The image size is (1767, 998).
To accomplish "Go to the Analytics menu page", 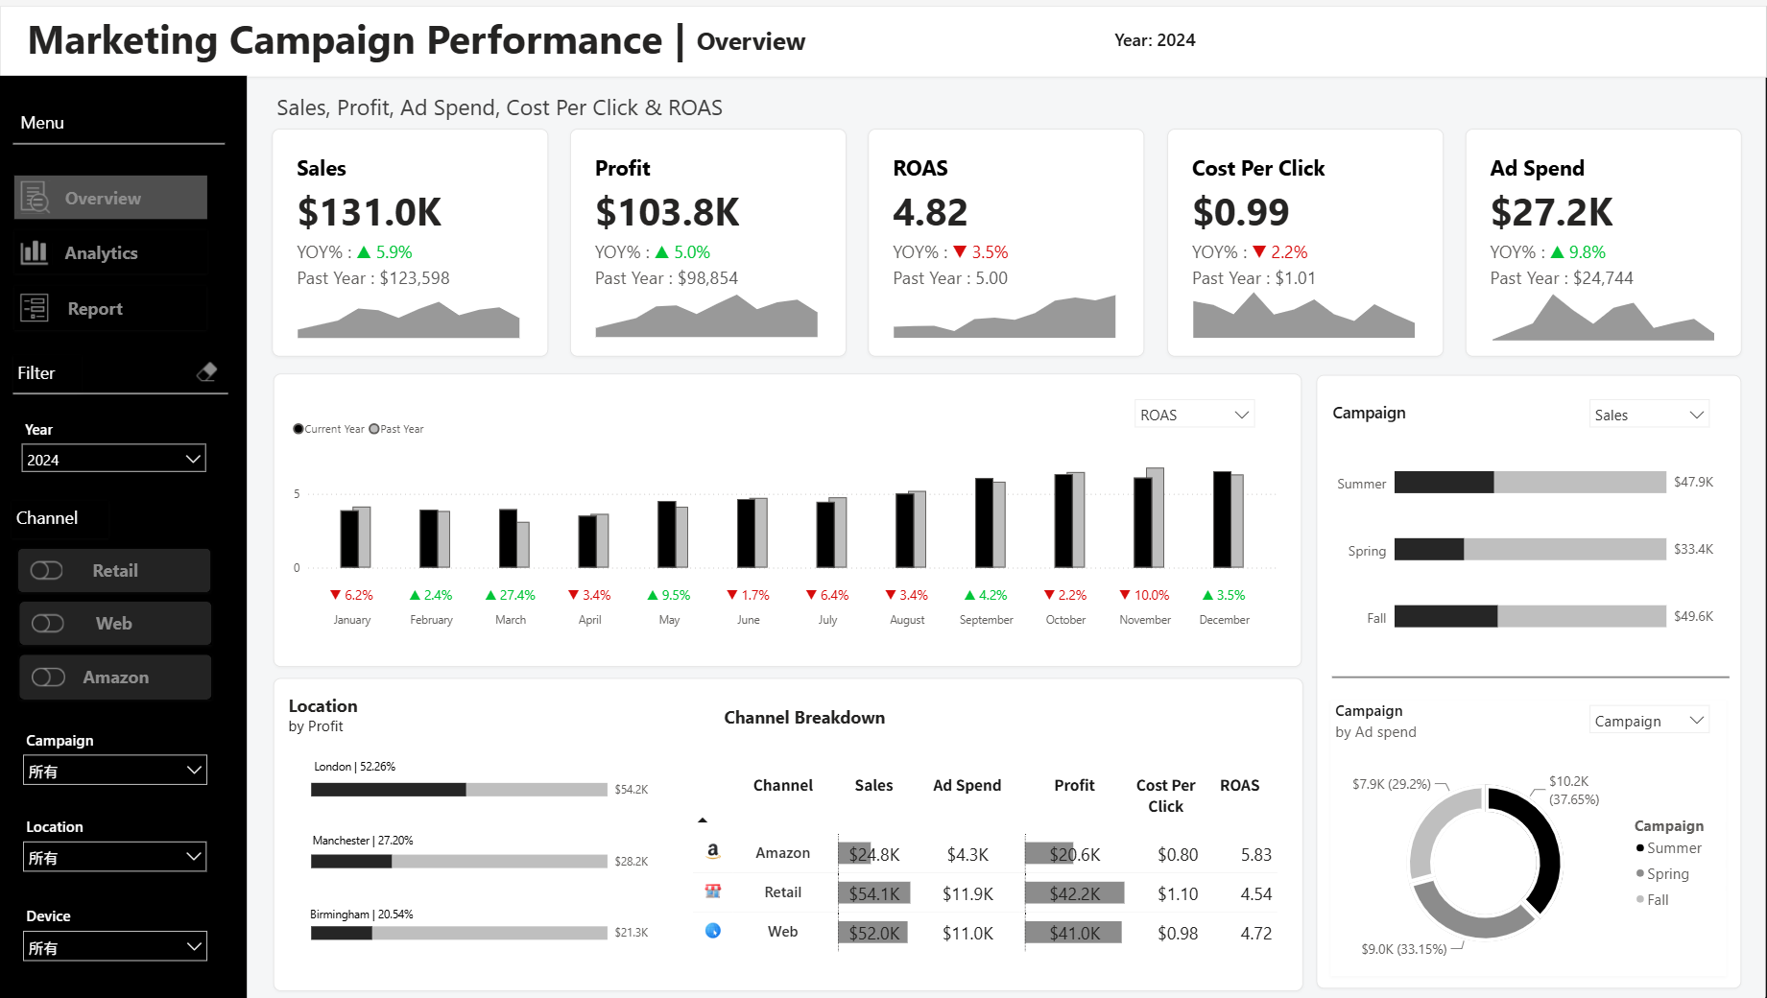I will tap(111, 252).
